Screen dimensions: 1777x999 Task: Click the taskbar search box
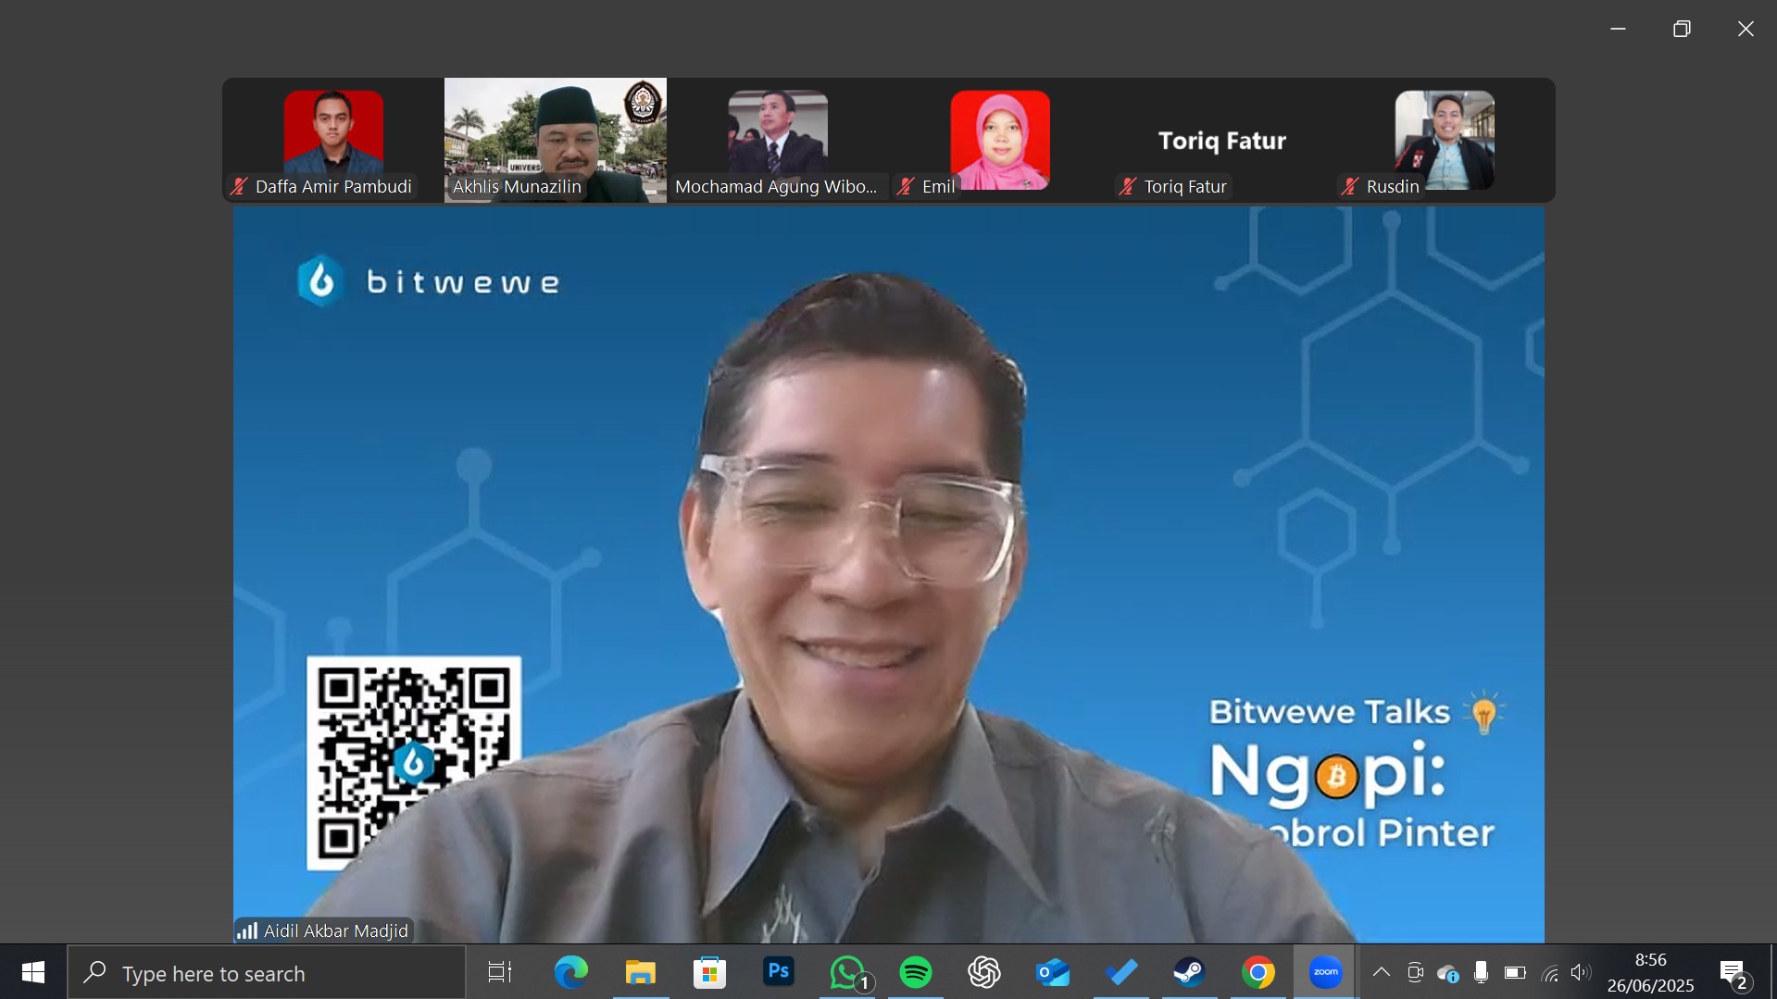point(267,973)
